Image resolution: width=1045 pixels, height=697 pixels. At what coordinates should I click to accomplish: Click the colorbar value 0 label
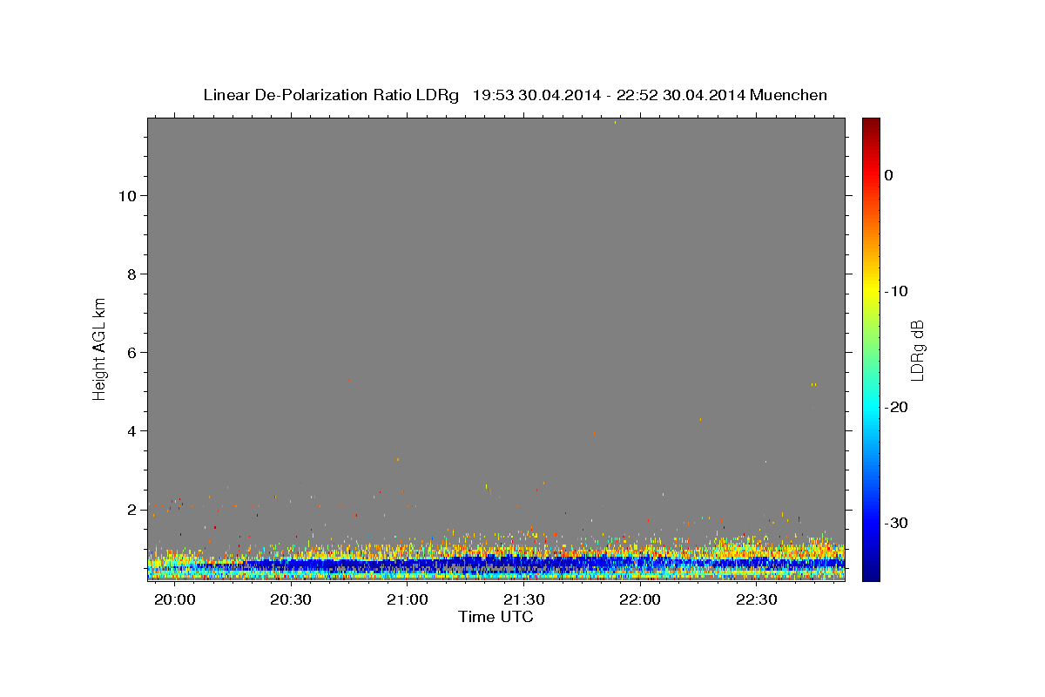[x=889, y=175]
